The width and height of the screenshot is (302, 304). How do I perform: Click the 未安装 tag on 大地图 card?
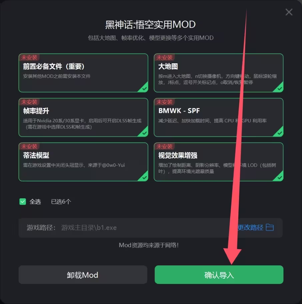pyautogui.click(x=164, y=57)
